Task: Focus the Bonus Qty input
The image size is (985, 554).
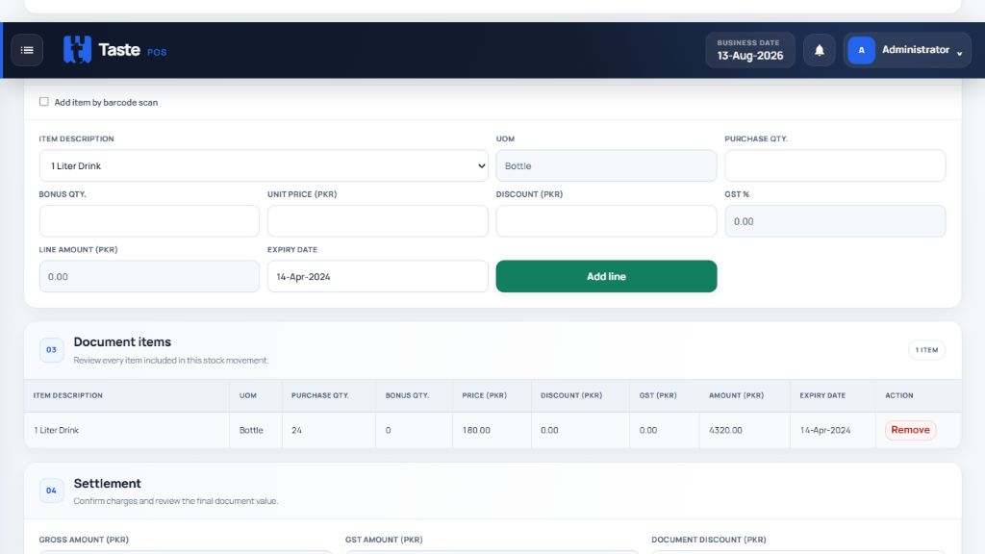Action: click(149, 221)
